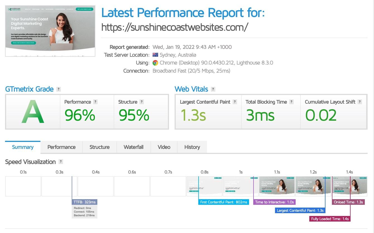View the History tab

(x=192, y=147)
